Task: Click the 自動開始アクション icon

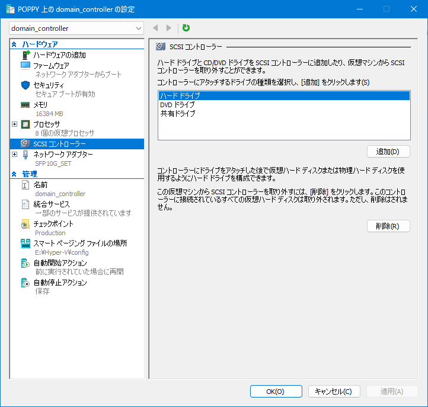Action: click(25, 263)
